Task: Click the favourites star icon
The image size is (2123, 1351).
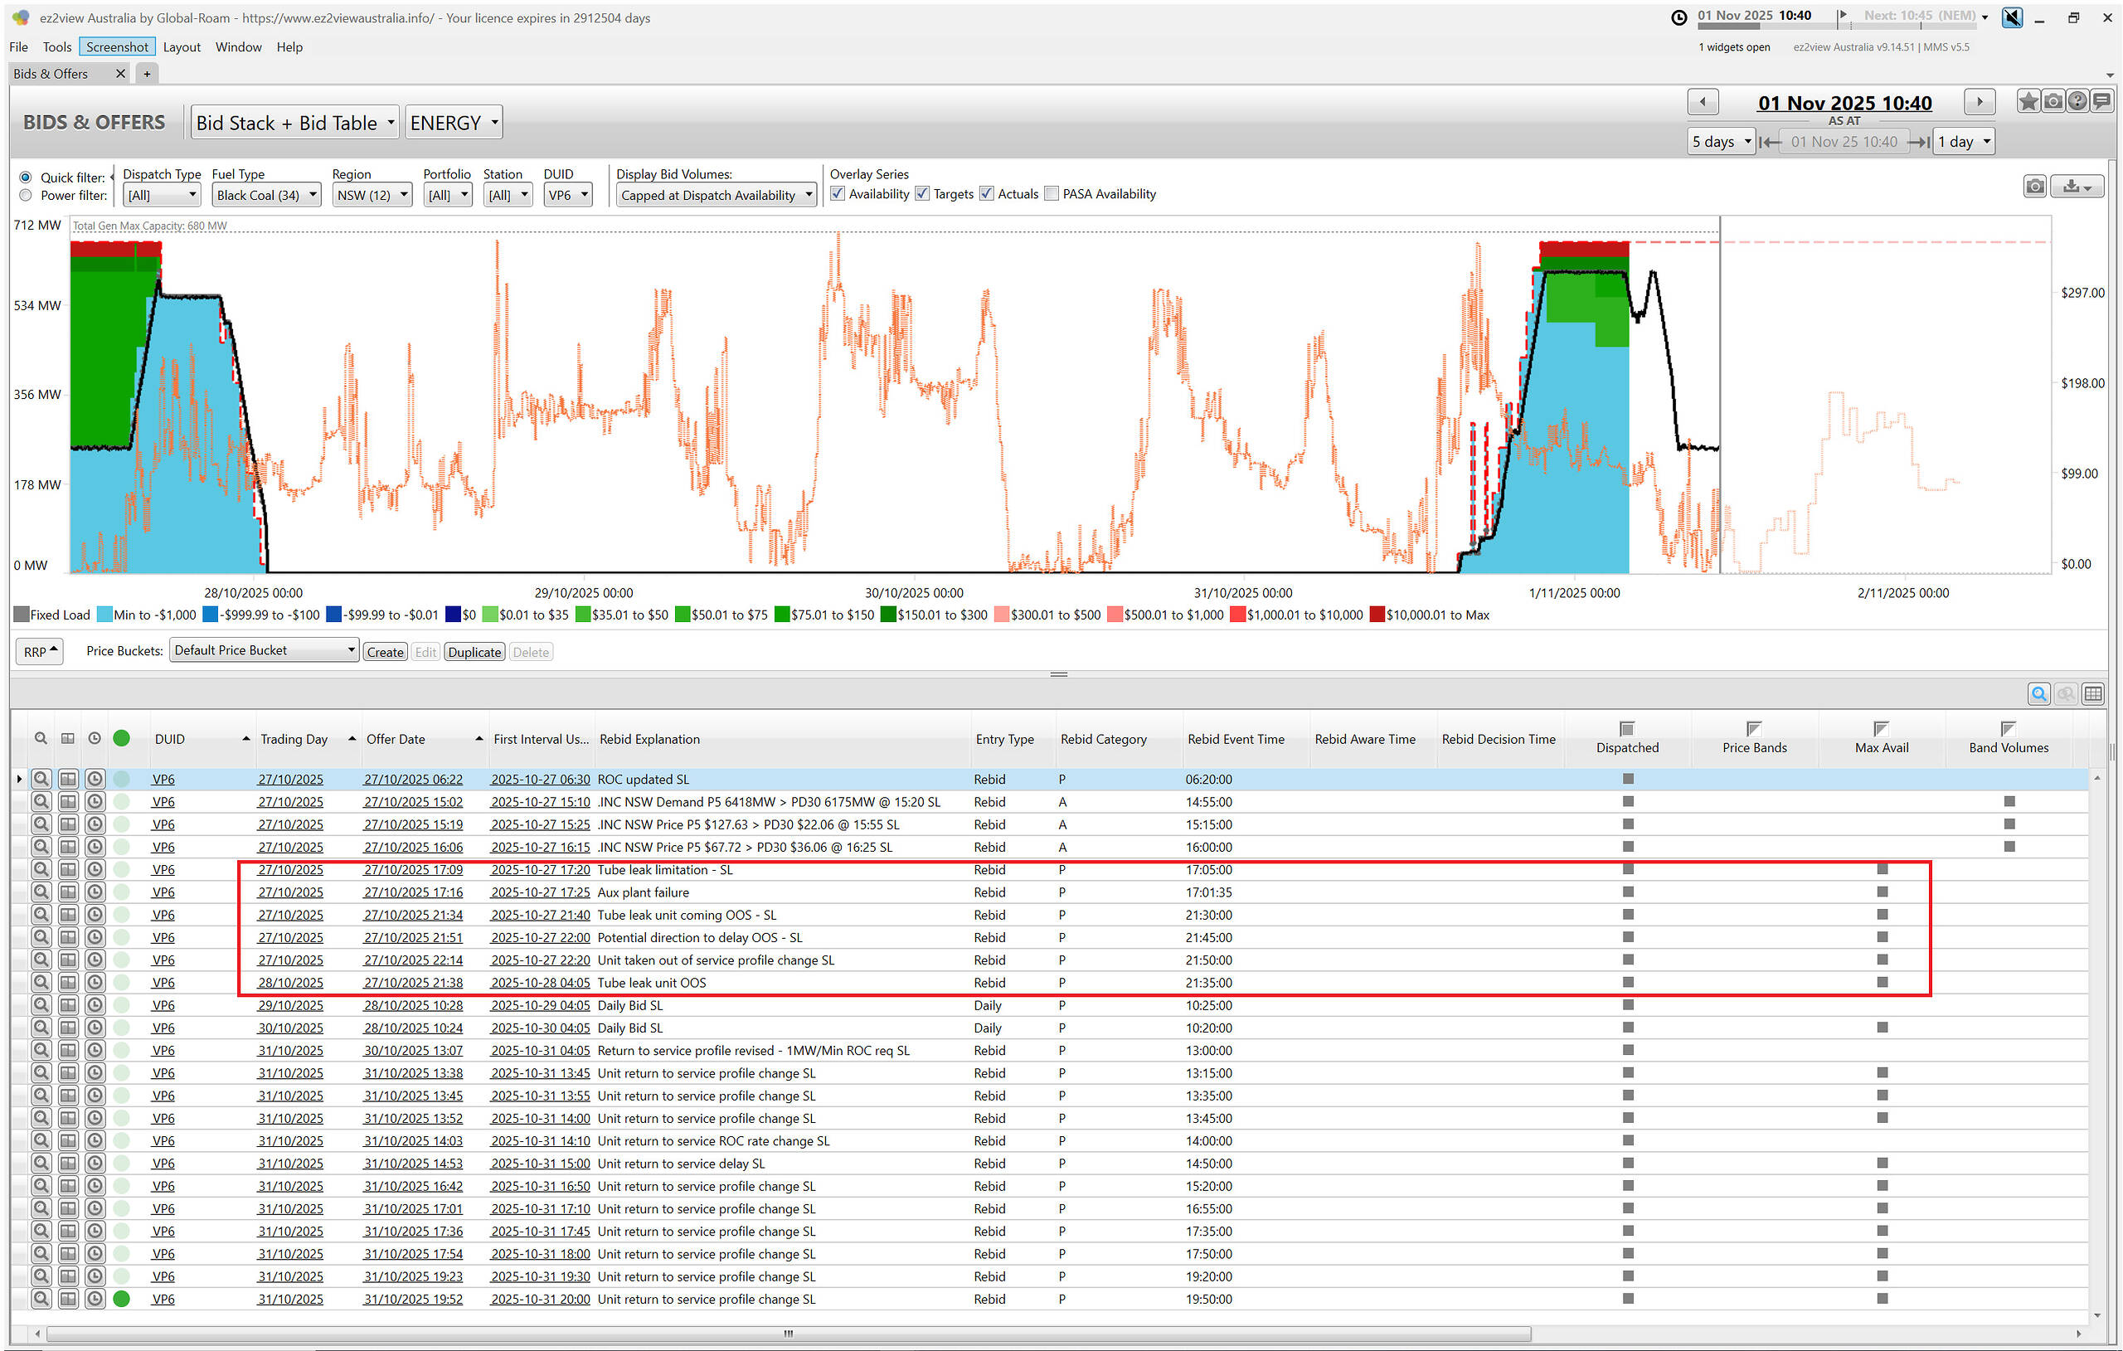Action: [2028, 101]
